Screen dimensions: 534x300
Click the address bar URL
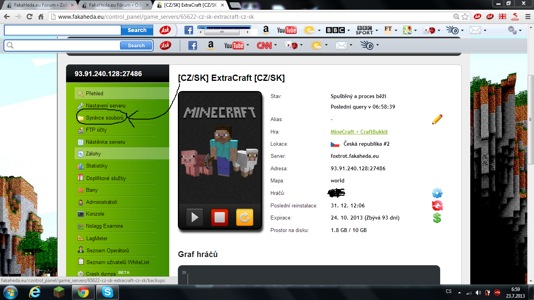(x=156, y=17)
